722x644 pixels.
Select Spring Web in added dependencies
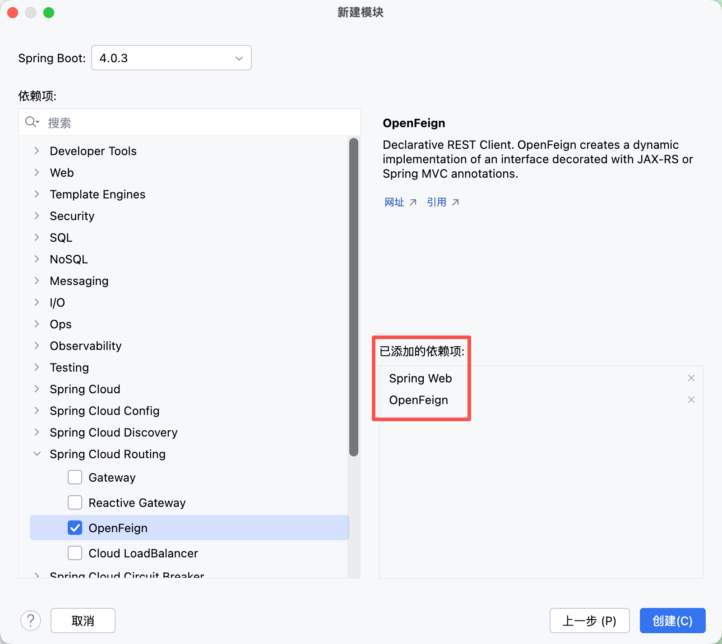(420, 378)
